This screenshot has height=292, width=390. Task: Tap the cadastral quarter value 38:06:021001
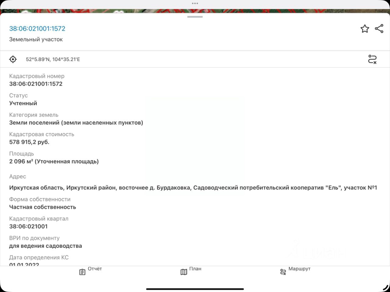point(28,226)
